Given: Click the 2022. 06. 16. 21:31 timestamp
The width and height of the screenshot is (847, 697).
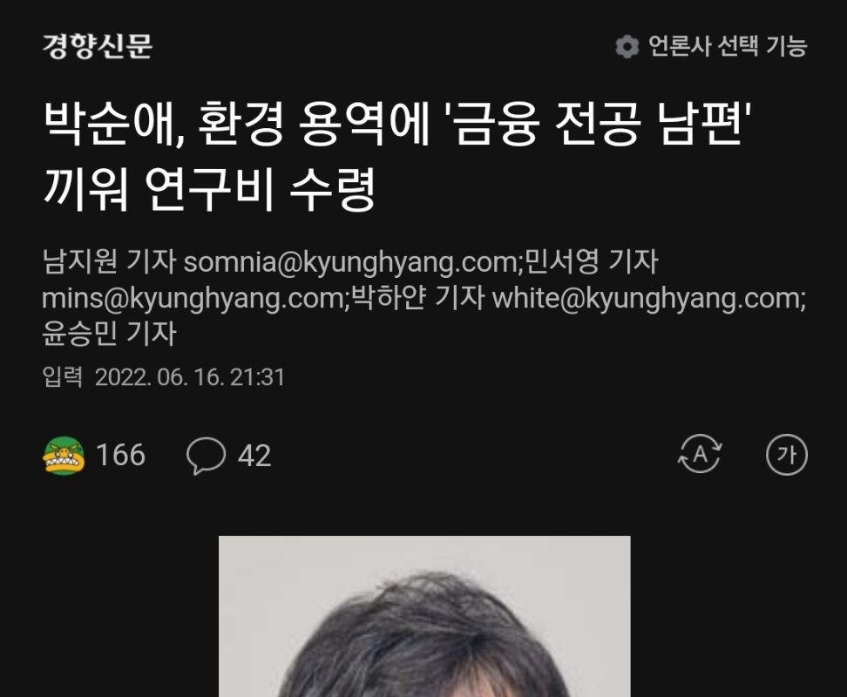Looking at the screenshot, I should (190, 377).
